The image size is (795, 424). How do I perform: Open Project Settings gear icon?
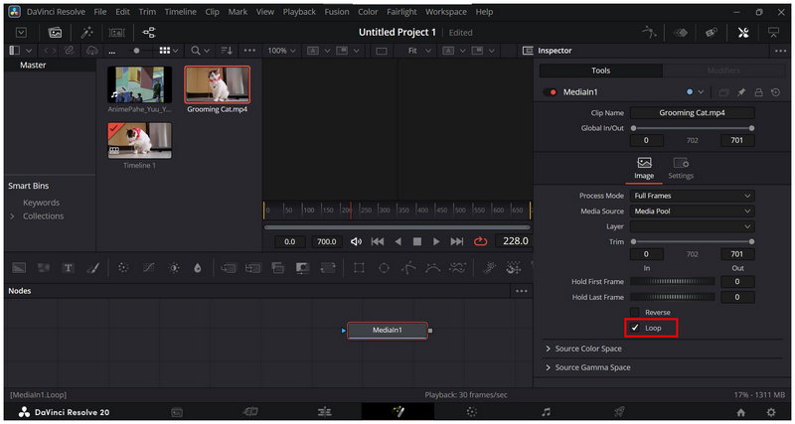click(771, 412)
